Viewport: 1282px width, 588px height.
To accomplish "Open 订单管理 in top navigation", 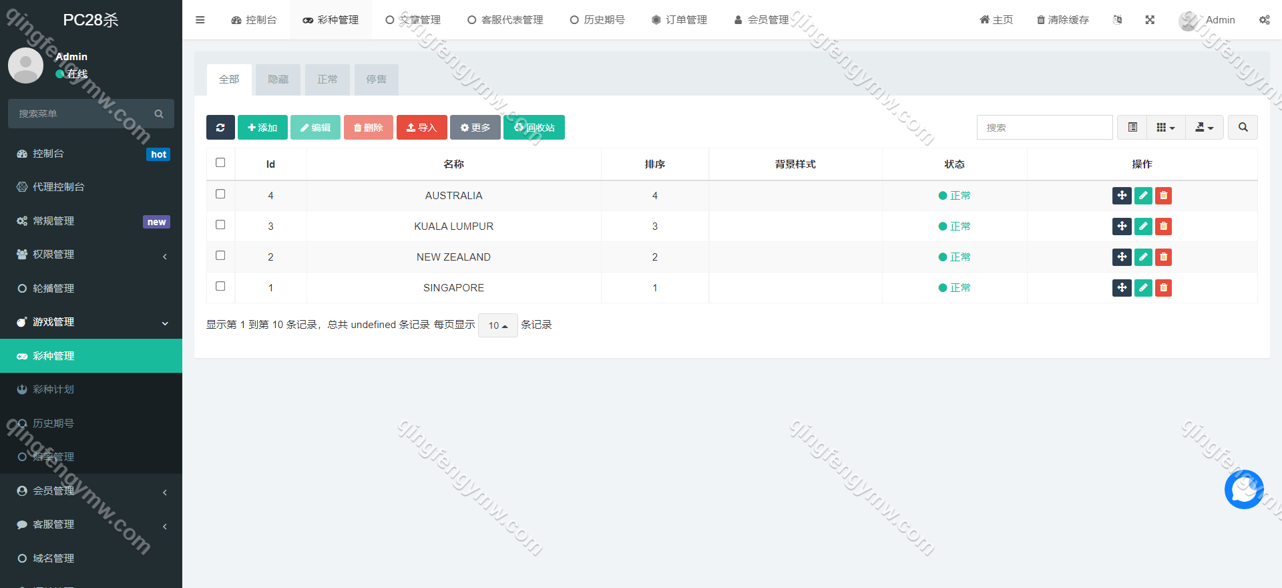I will [679, 20].
